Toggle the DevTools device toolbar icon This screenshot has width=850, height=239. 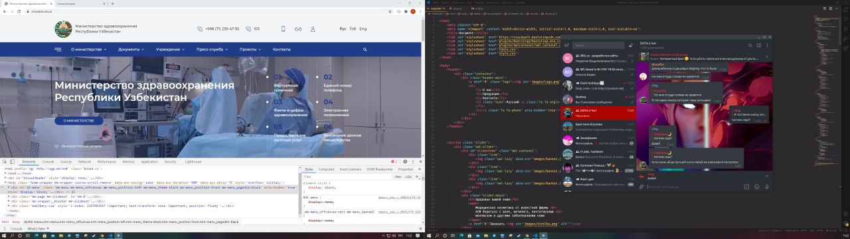pyautogui.click(x=13, y=161)
